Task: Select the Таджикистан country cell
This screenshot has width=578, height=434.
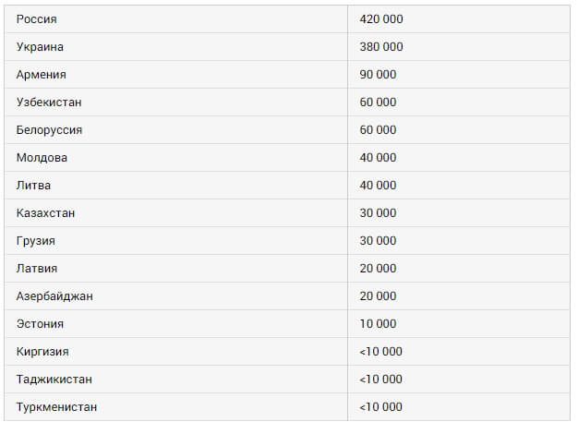Action: pos(54,380)
